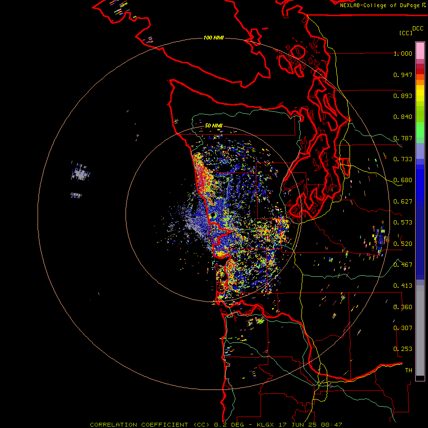Click the 0.413 scale value
Viewport: 428px width, 428px height.
tap(403, 286)
